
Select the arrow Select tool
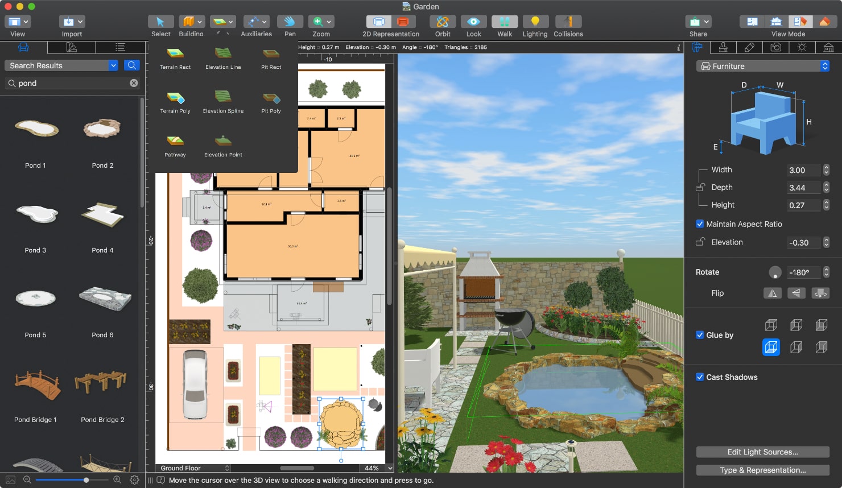pos(160,22)
